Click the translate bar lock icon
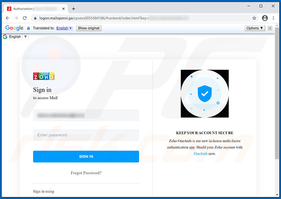Viewport: 281px width, 199px height. coord(28,28)
